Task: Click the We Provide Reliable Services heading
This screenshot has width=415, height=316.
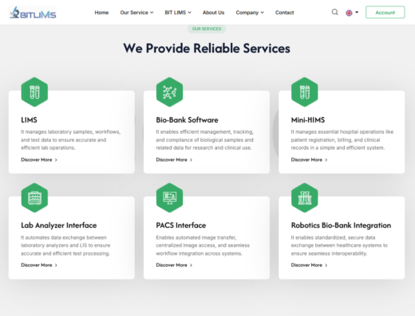Action: pos(207,49)
